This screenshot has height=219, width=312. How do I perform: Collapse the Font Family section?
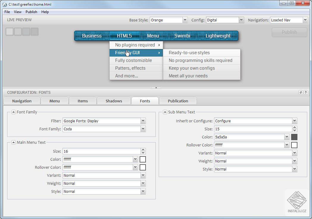click(13, 112)
